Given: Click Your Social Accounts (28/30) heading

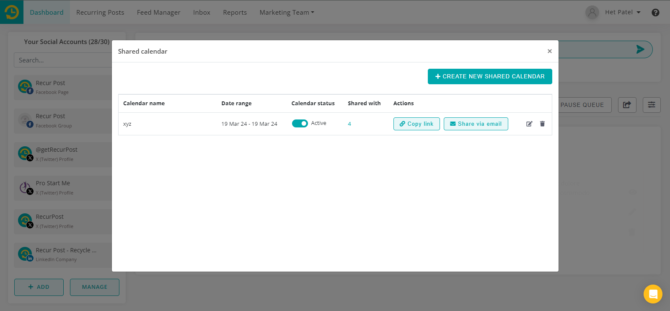Looking at the screenshot, I should [x=67, y=42].
